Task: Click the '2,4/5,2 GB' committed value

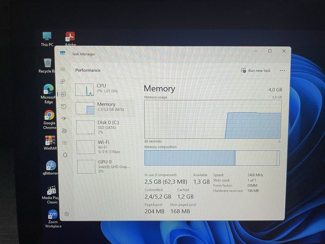Action: [158, 197]
